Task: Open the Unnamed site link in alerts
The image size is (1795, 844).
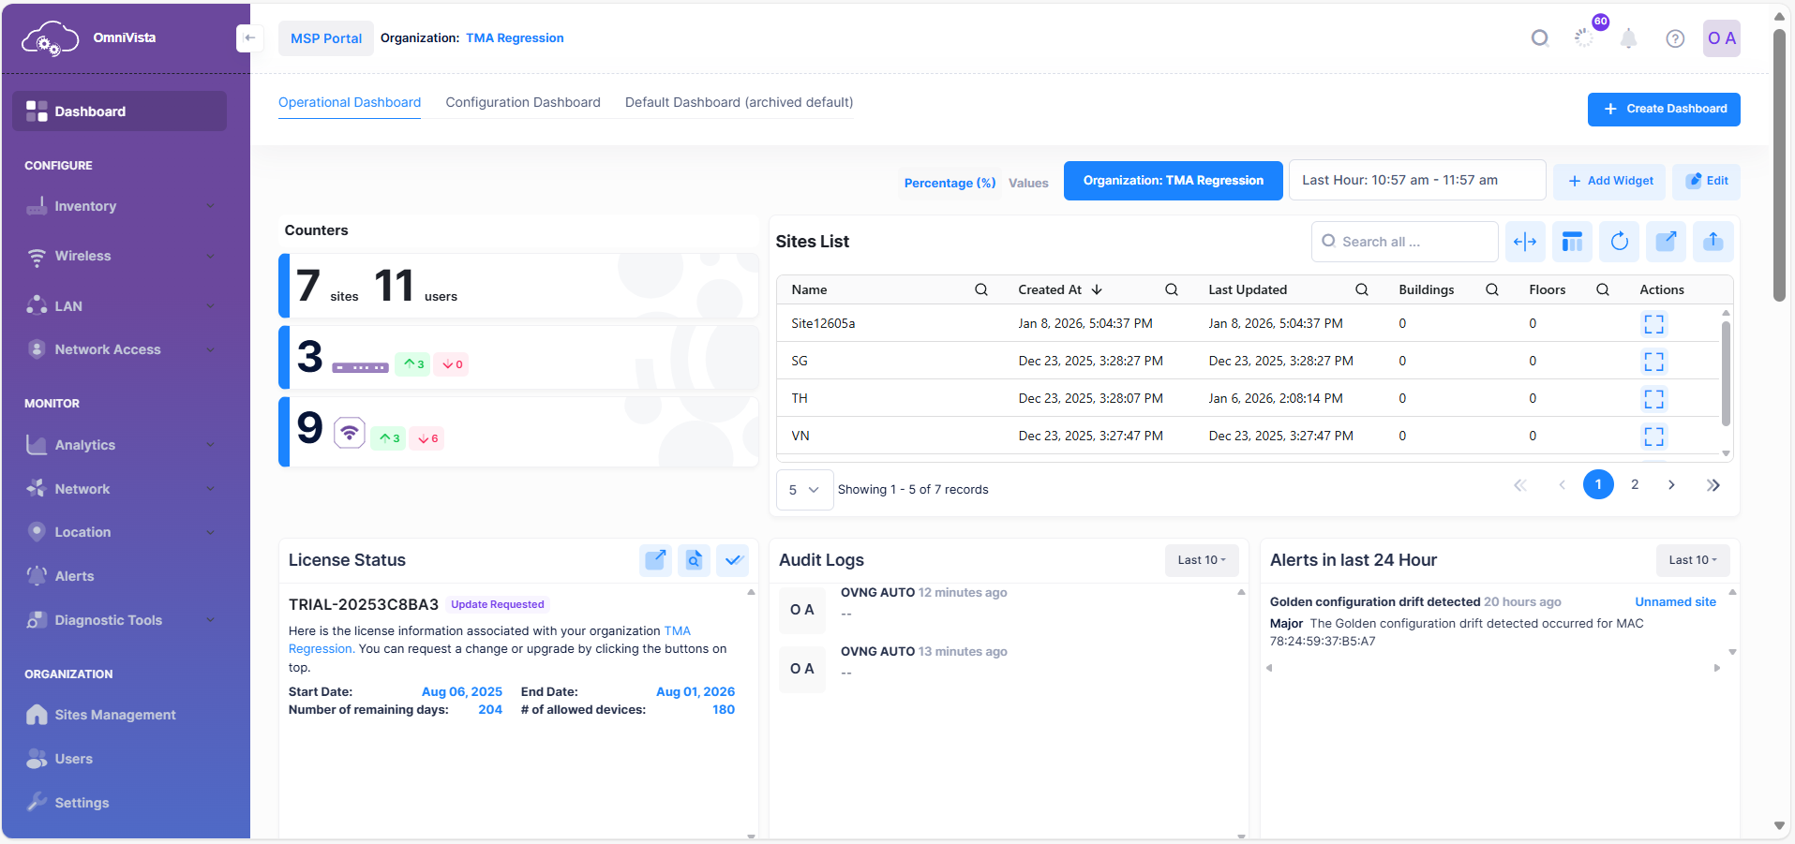Action: coord(1675,601)
